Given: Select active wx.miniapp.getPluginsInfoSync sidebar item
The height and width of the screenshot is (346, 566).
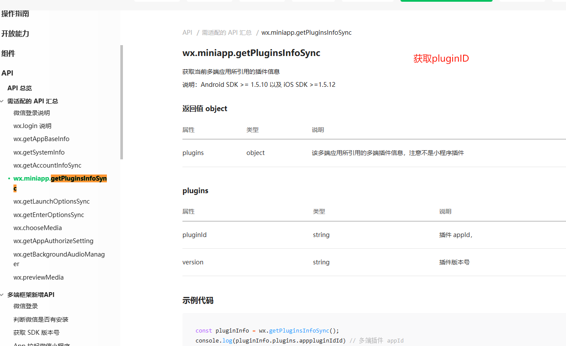Looking at the screenshot, I should coord(60,183).
